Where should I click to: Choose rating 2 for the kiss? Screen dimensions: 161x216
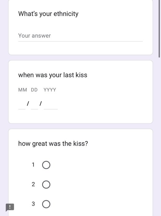pos(46,185)
